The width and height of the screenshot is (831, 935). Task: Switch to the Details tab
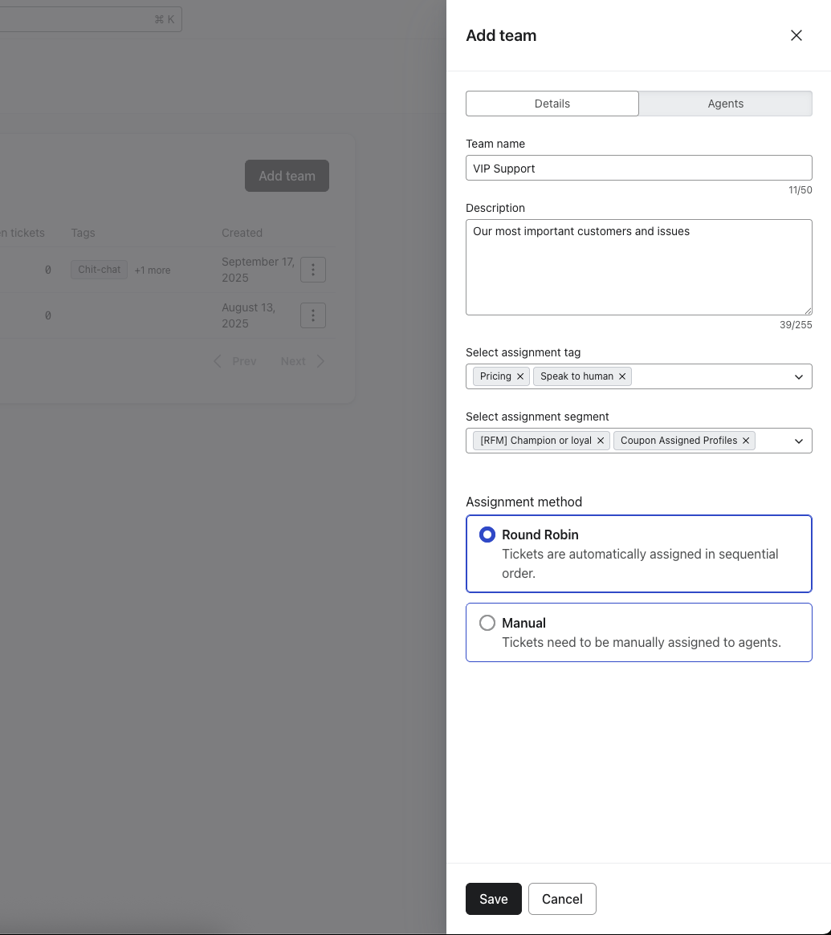552,104
